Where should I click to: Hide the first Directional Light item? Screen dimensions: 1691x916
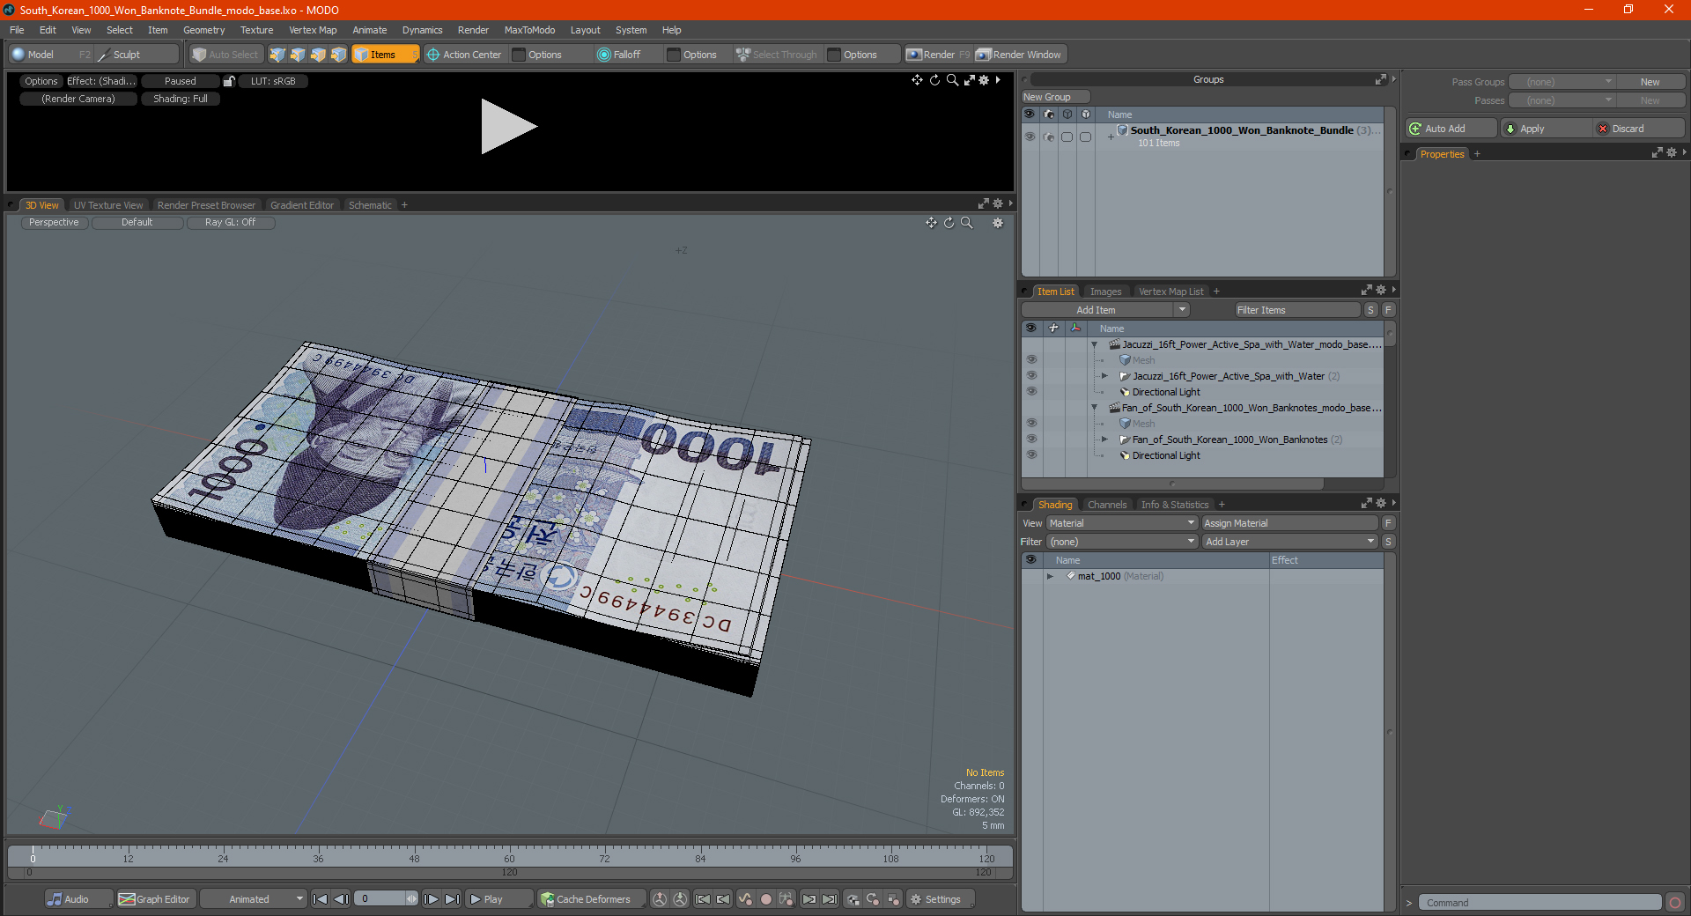coord(1031,392)
